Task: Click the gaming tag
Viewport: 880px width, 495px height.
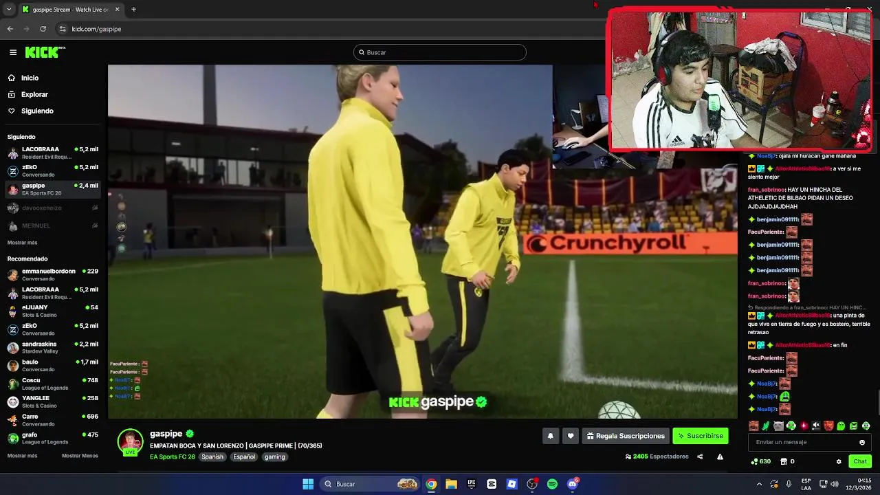Action: (x=274, y=456)
